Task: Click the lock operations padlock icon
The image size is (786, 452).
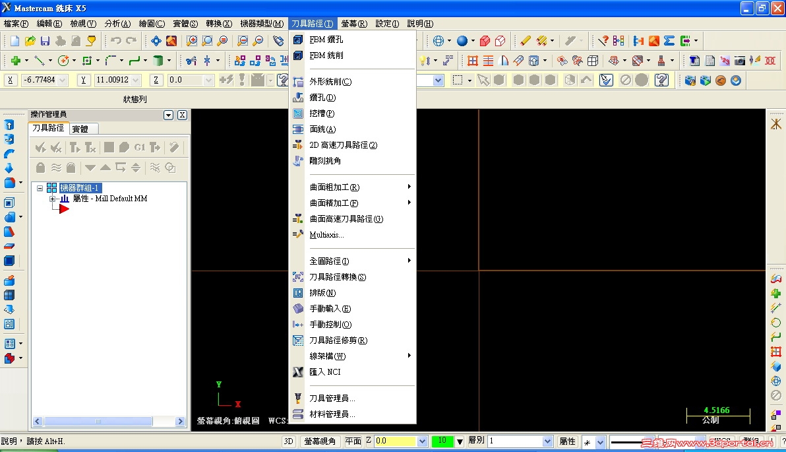Action: coord(41,168)
